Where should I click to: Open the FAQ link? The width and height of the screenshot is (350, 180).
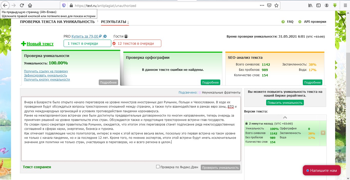[290, 22]
